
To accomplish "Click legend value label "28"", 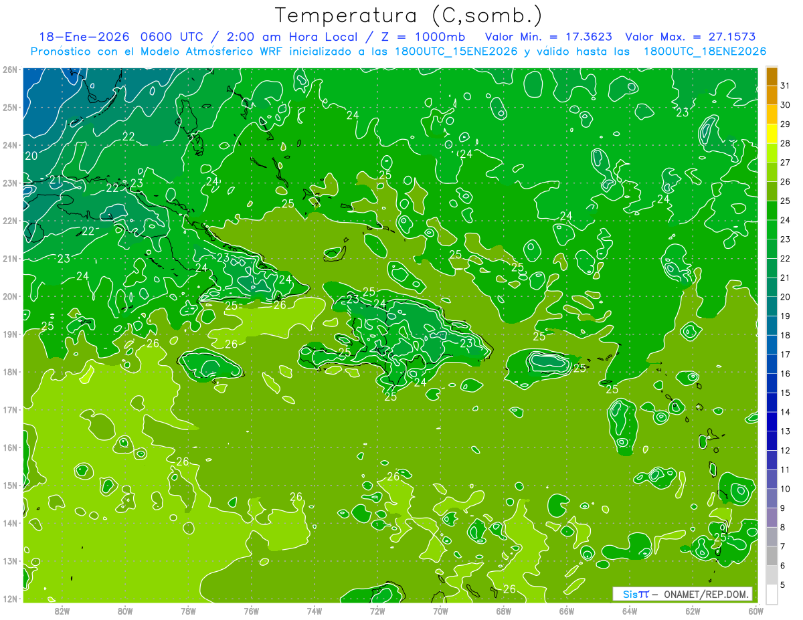I will 786,143.
